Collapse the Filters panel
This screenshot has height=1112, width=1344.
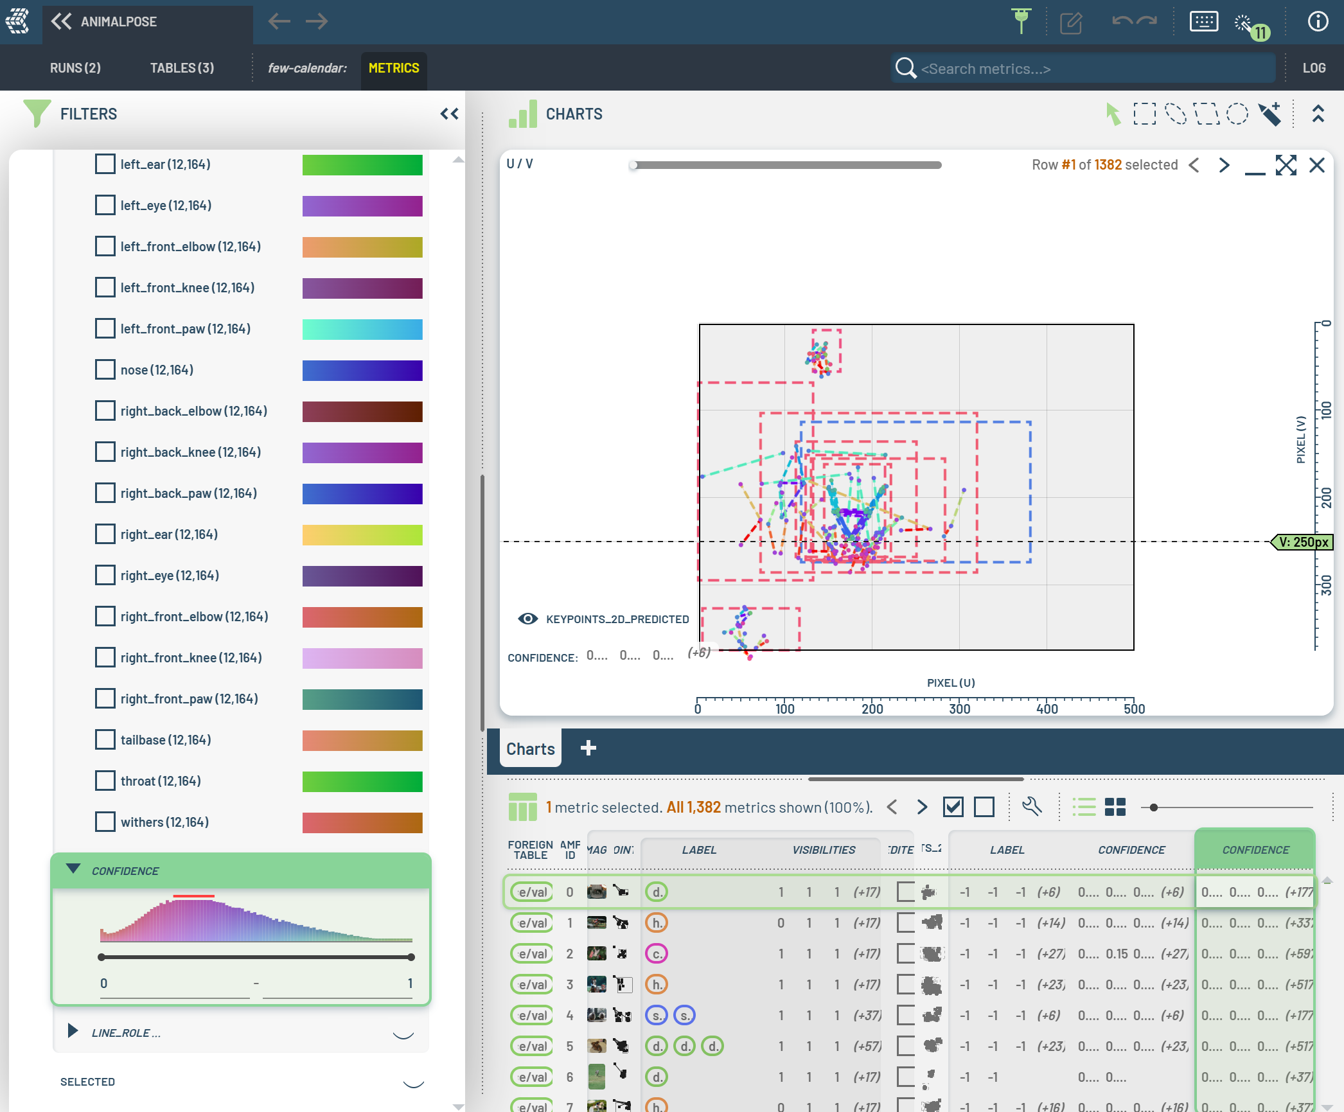(x=449, y=114)
